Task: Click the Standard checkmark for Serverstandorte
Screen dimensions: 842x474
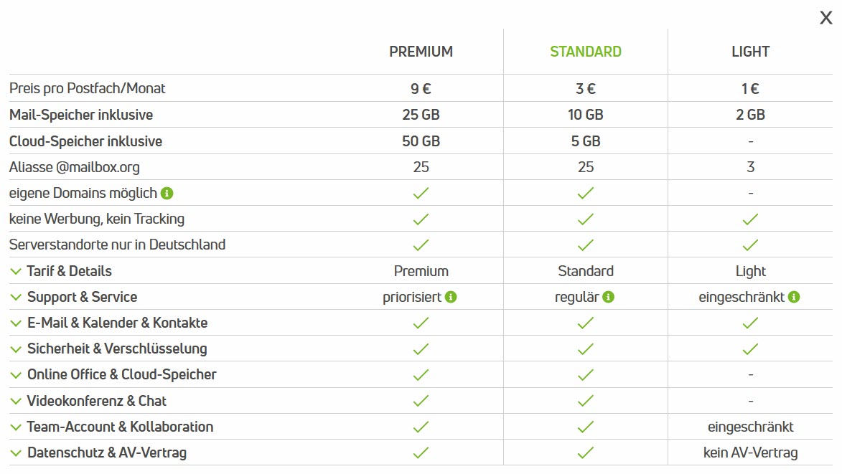Action: click(x=586, y=245)
